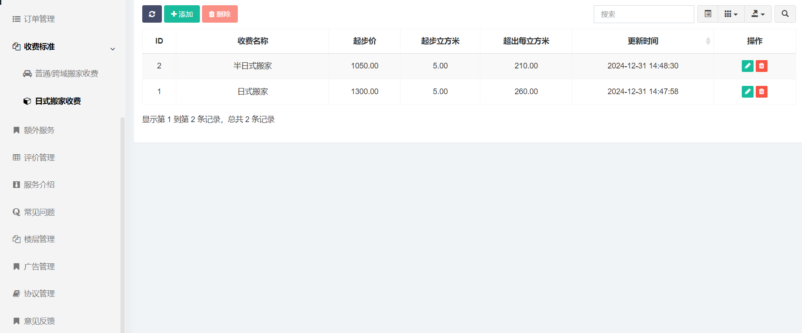
Task: Click the 操作 column header
Action: [x=754, y=41]
